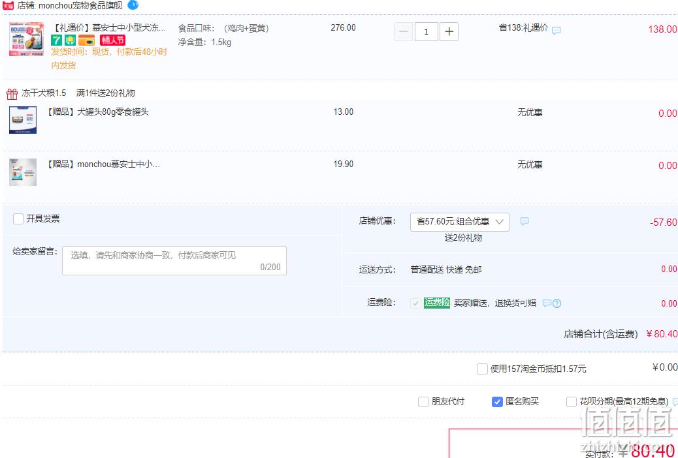Click the 给卖家留言 message box

[174, 260]
